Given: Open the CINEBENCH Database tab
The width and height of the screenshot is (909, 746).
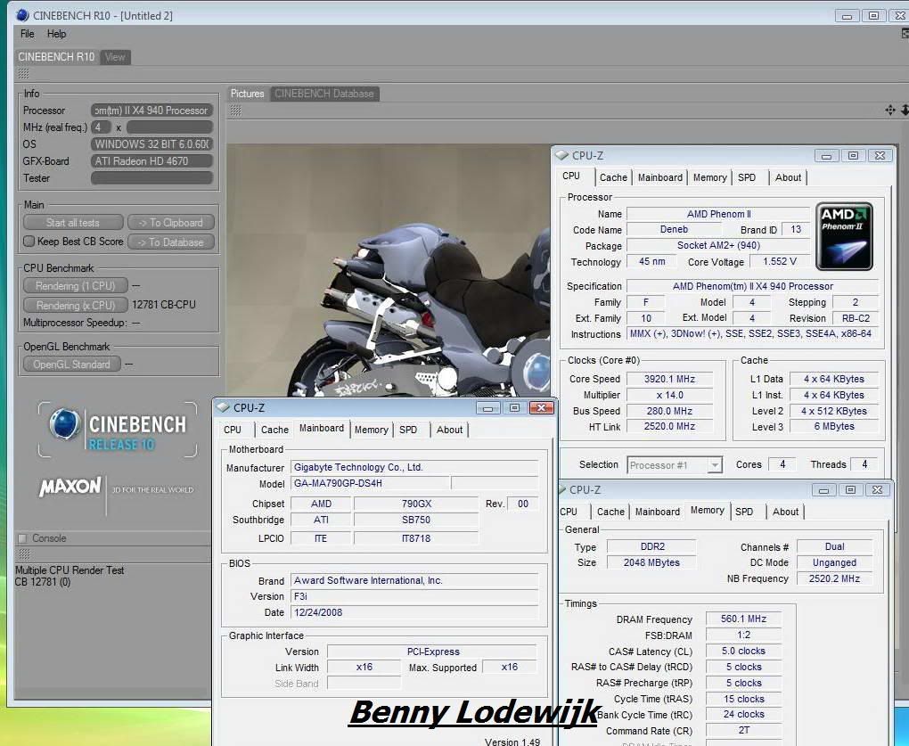Looking at the screenshot, I should point(324,94).
